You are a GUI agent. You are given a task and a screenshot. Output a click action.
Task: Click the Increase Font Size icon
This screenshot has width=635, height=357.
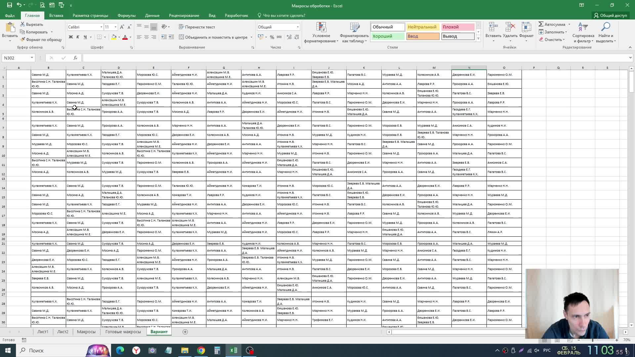coord(122,27)
